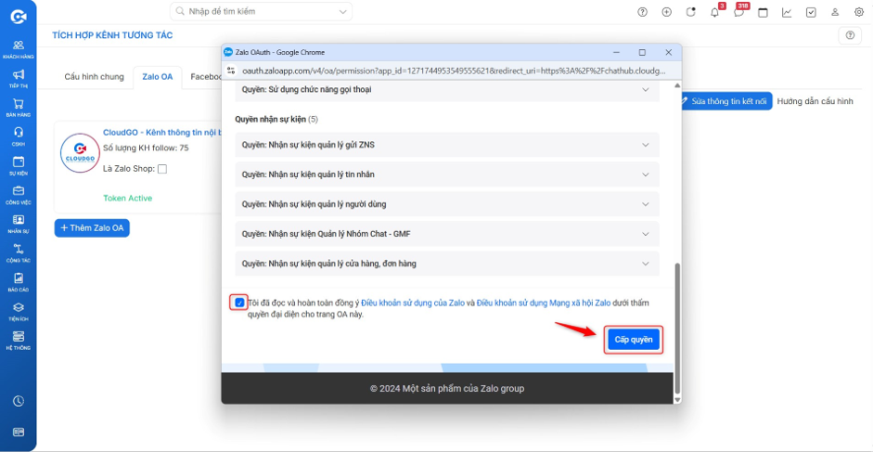Open the Tiếp Thị megaphone module
Viewport: 873px width, 452px height.
pos(19,78)
